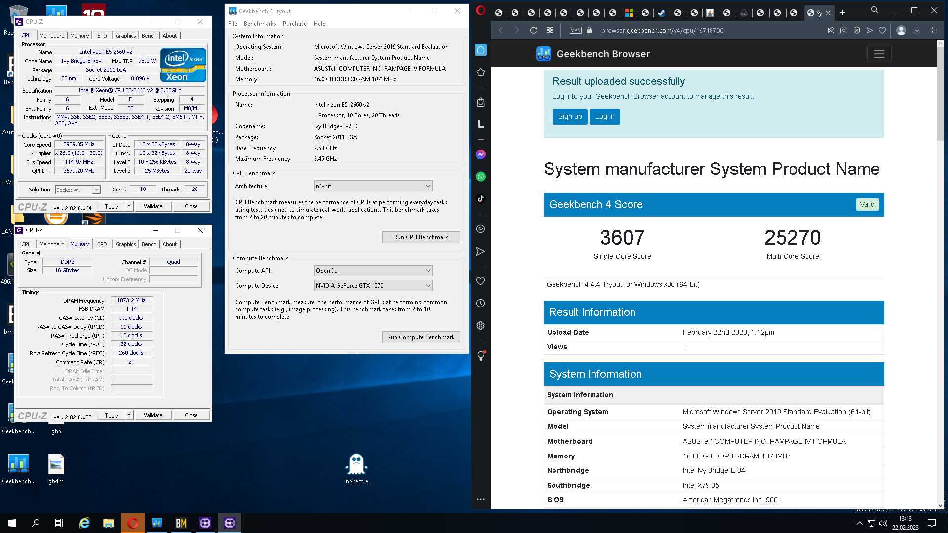The height and width of the screenshot is (533, 948).
Task: Open WhatsApp in Opera sidebar
Action: (x=481, y=177)
